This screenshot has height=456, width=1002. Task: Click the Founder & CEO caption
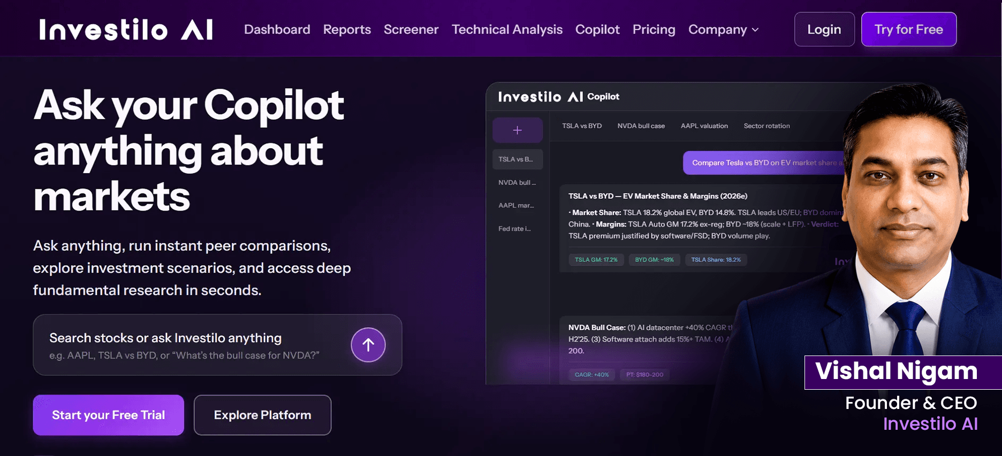click(911, 403)
